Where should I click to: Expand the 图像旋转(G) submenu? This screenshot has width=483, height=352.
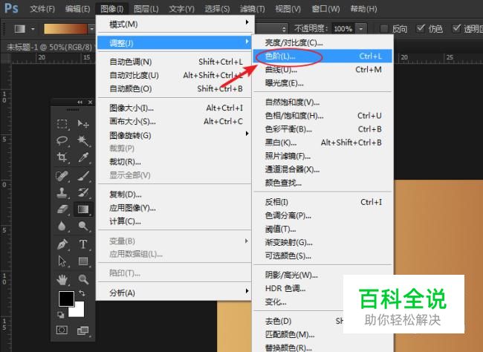pyautogui.click(x=175, y=135)
